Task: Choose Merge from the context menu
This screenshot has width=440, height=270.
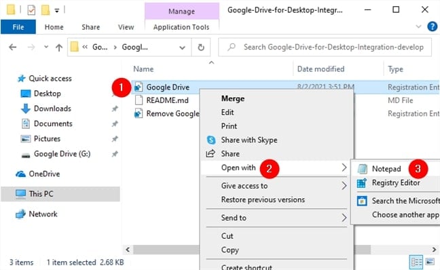Action: [x=233, y=98]
